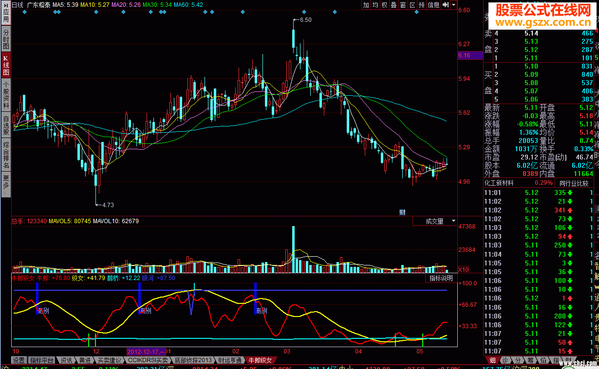
Task: Click the 4.73 low price label
Action: tap(108, 205)
